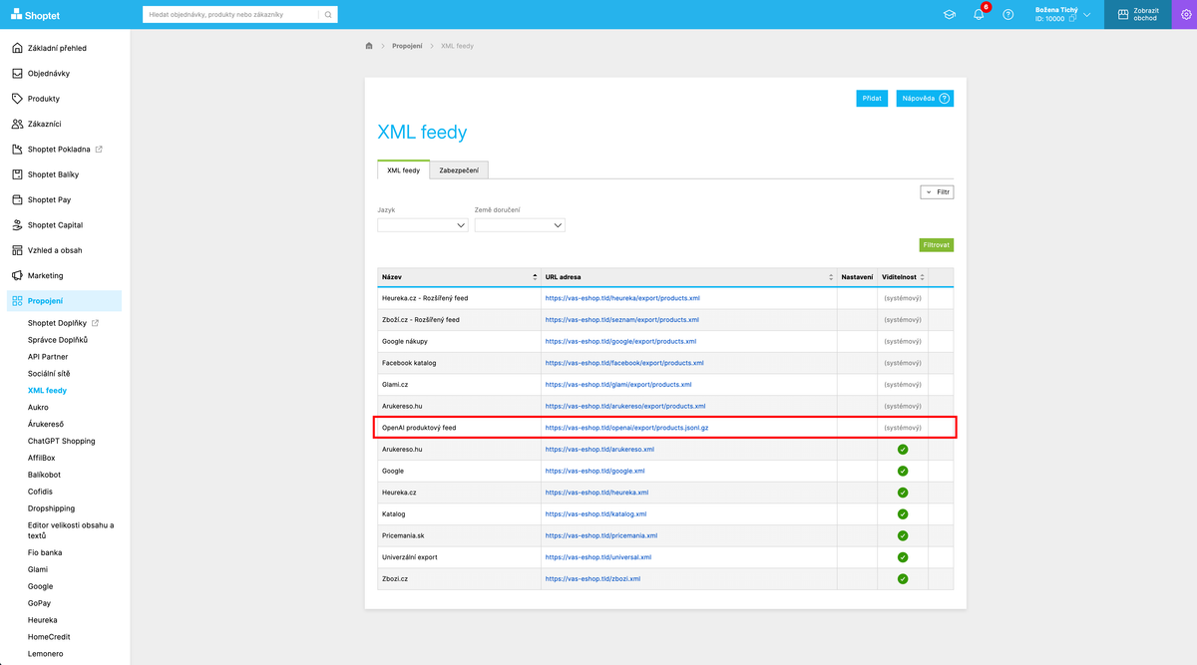Click the search magnifier icon

[x=328, y=15]
